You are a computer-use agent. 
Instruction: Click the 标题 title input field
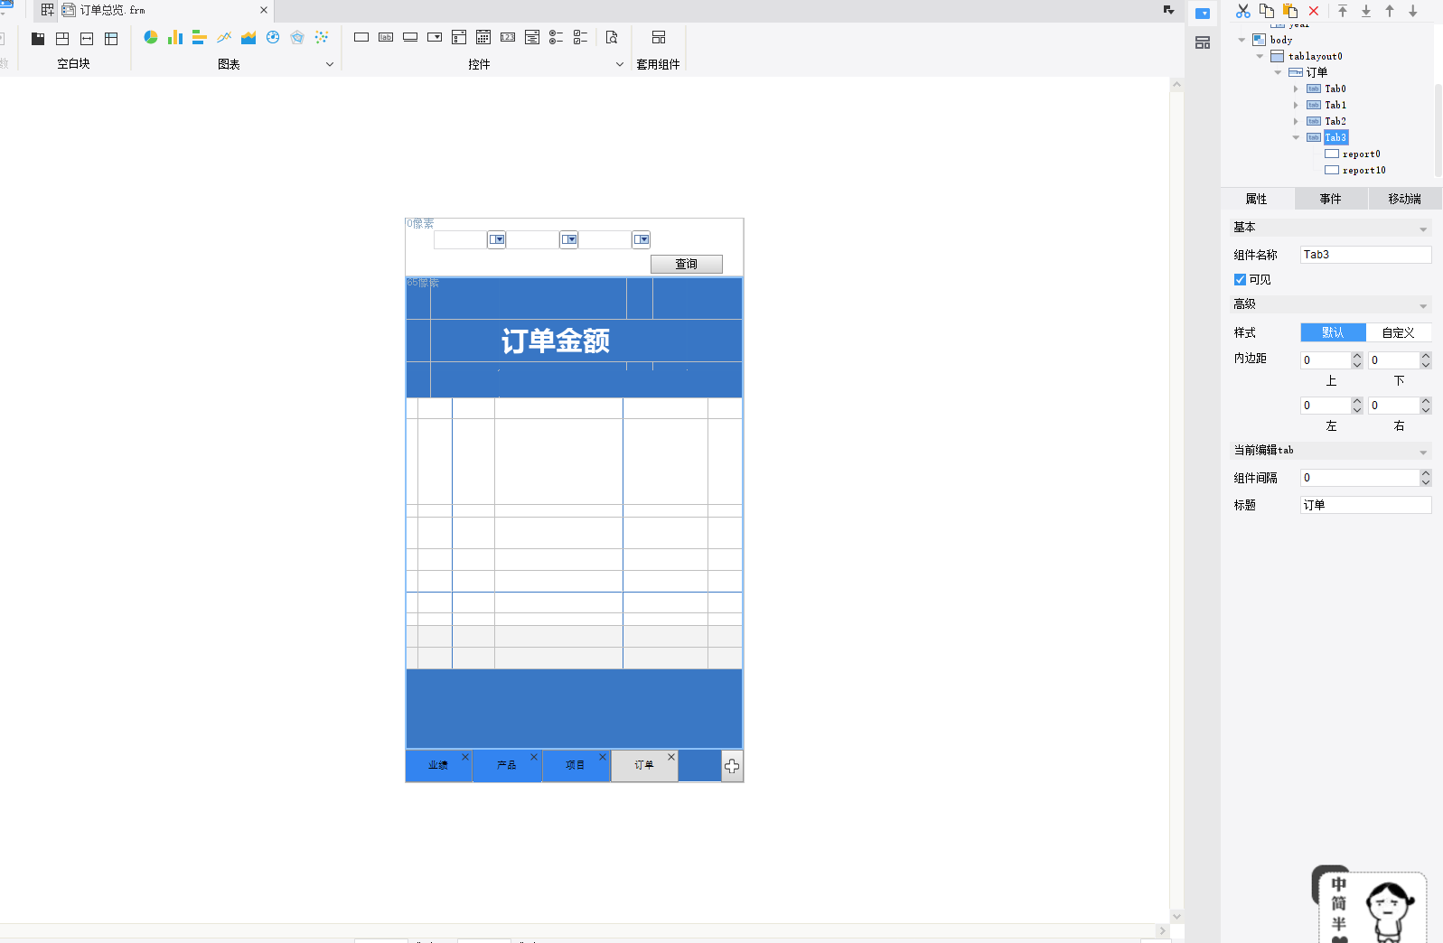coord(1365,505)
